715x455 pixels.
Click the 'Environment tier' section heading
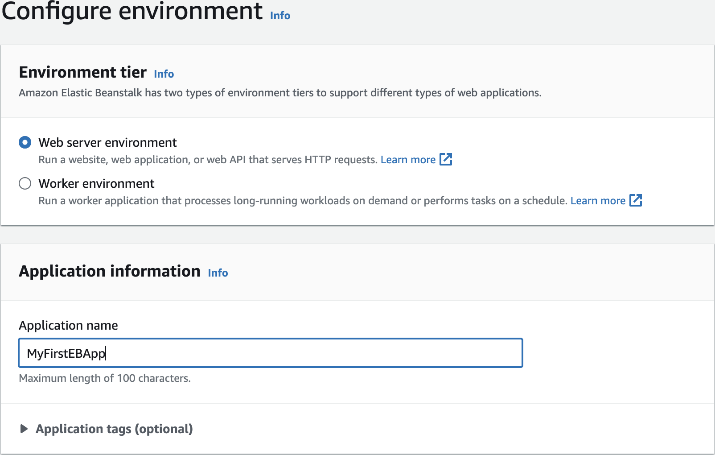coord(82,72)
